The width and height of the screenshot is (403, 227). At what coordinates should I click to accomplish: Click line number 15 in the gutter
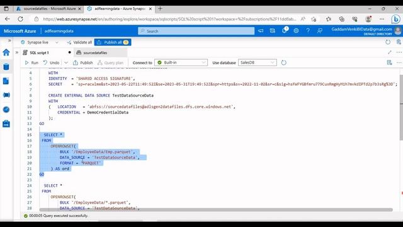[x=30, y=135]
